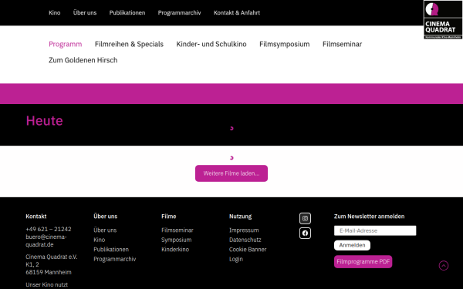
Task: Open footer Programmarchiv link
Action: point(115,259)
